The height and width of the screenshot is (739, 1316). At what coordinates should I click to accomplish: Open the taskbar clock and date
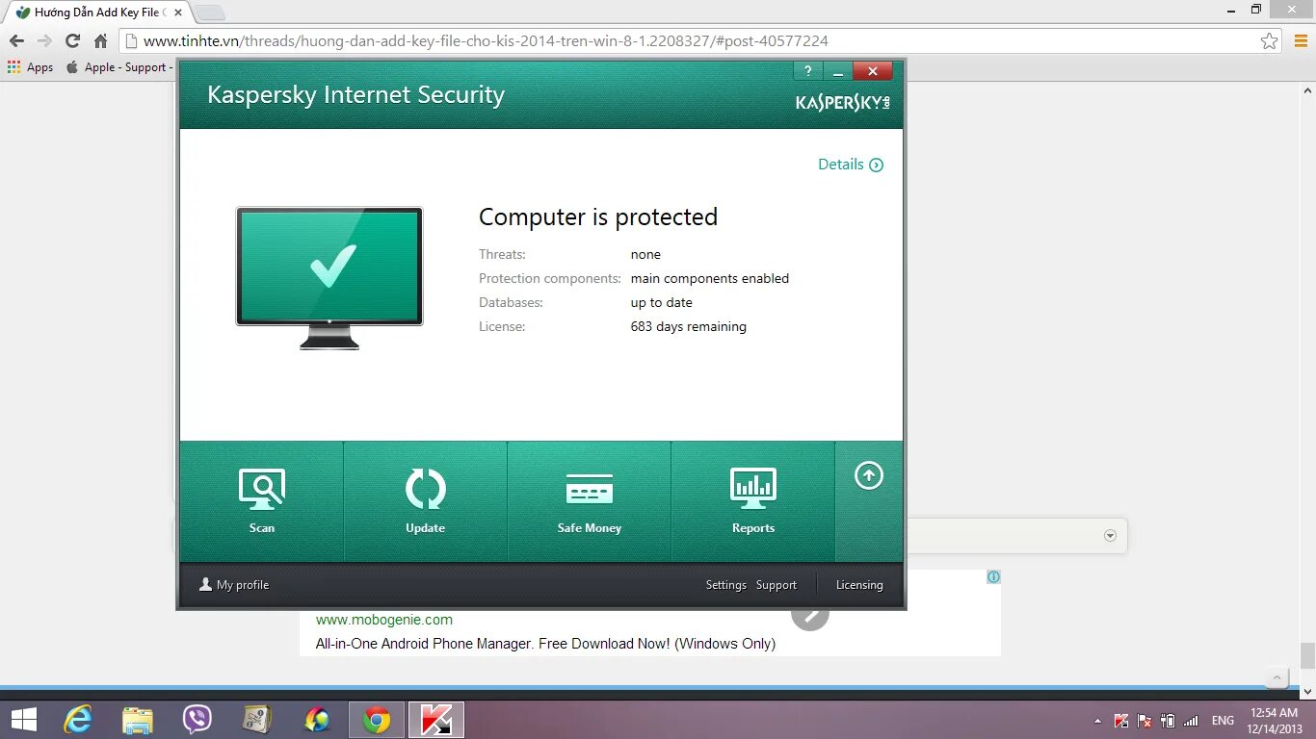pos(1275,721)
